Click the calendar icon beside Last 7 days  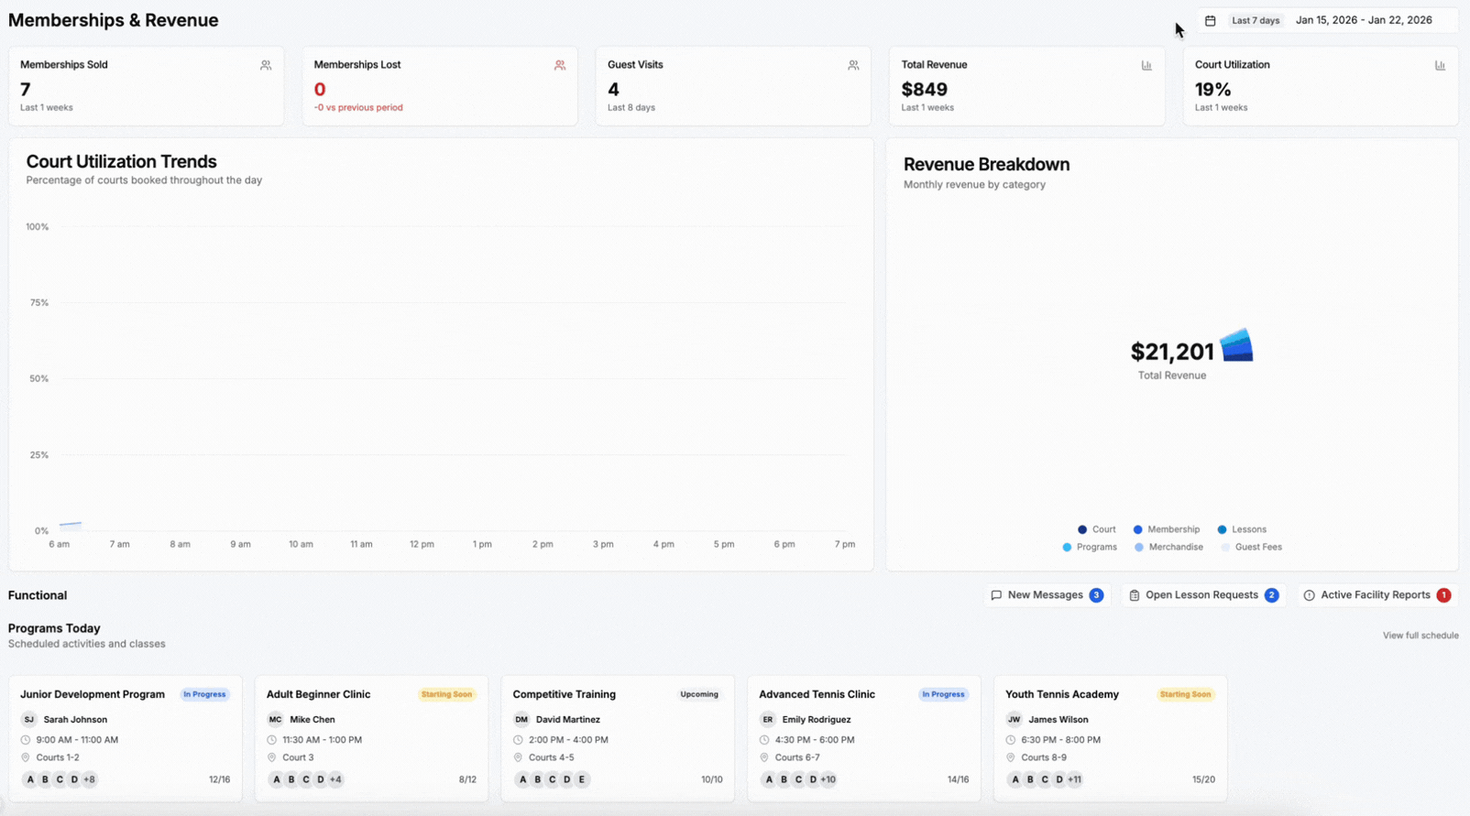(1210, 20)
